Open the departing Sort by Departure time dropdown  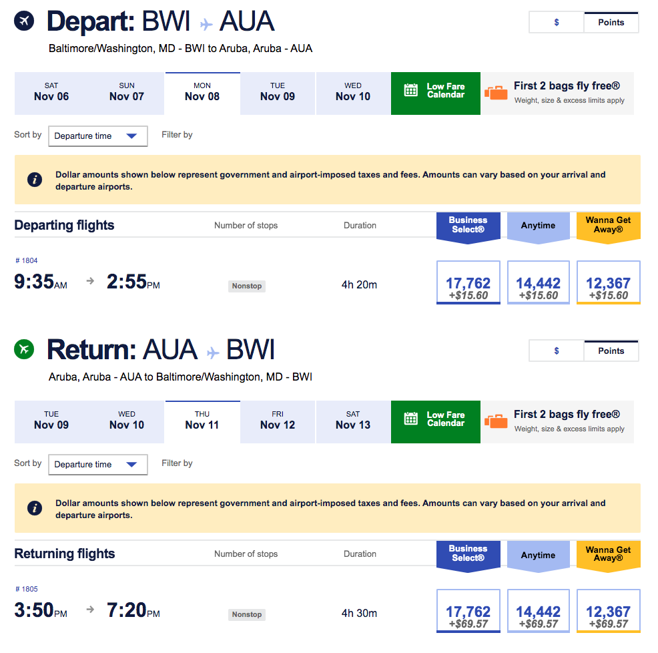pyautogui.click(x=97, y=136)
